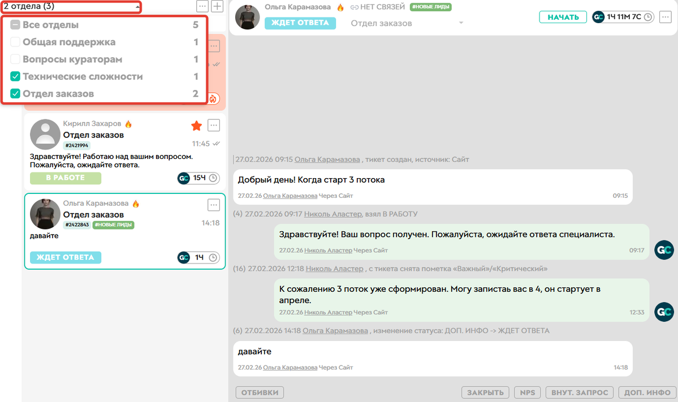Viewport: 678px width, 402px height.
Task: Open Ольга Карамазова's avatar in the ticket list
Action: [x=45, y=214]
